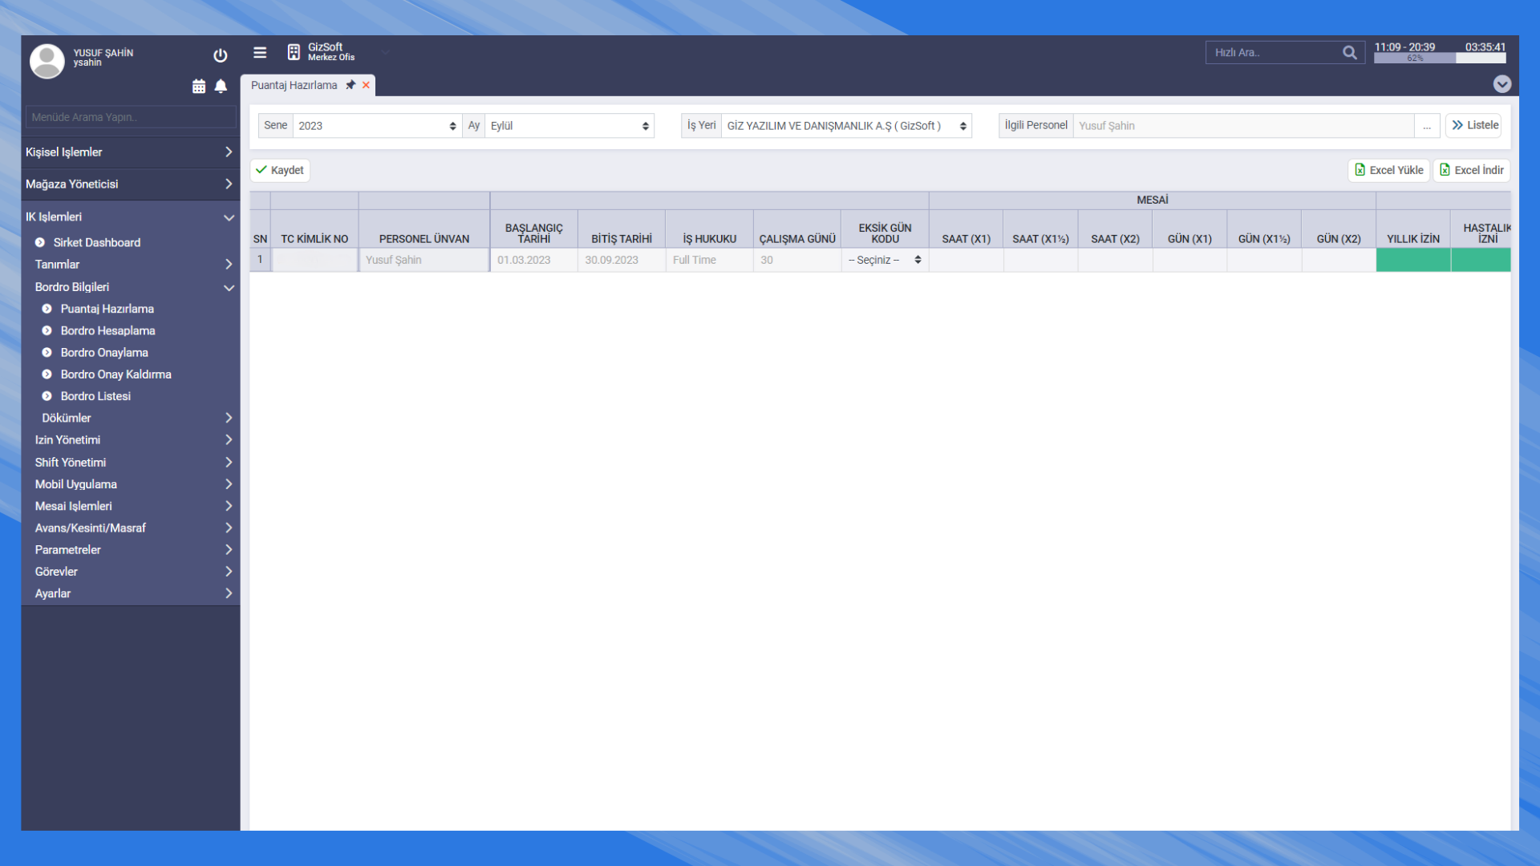Image resolution: width=1540 pixels, height=866 pixels.
Task: Expand Mesai İşlemleri submenu
Action: (130, 506)
